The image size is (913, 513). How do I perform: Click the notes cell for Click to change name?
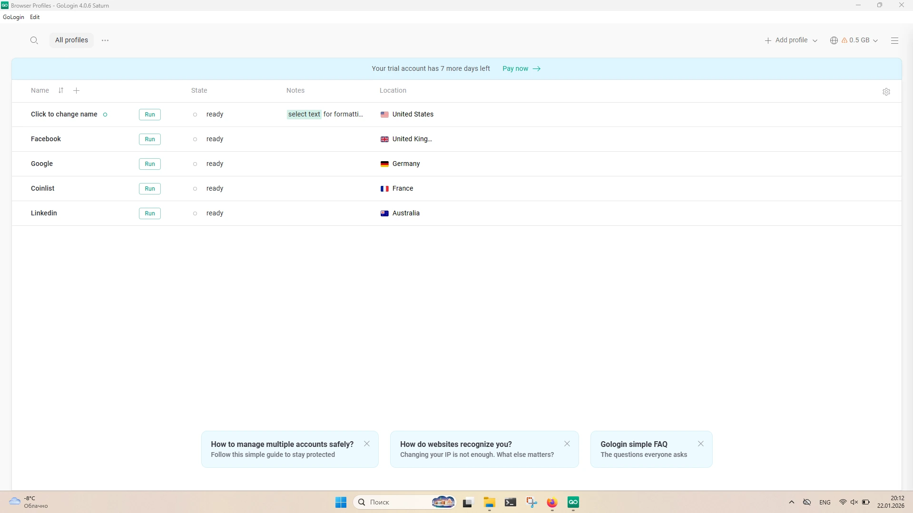pos(325,115)
